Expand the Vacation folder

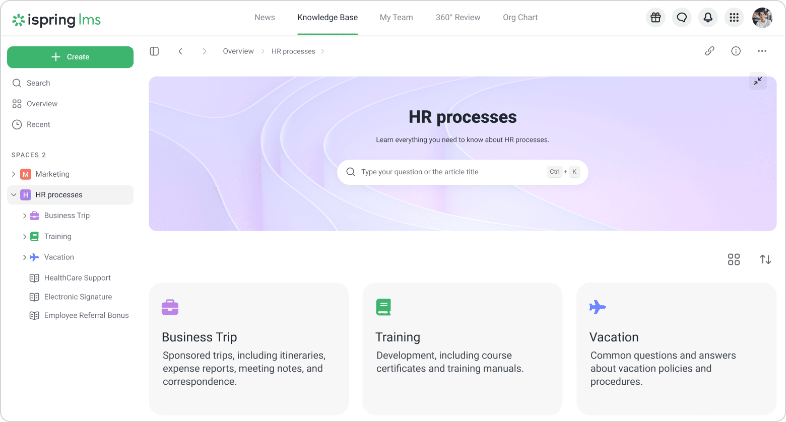coord(24,257)
